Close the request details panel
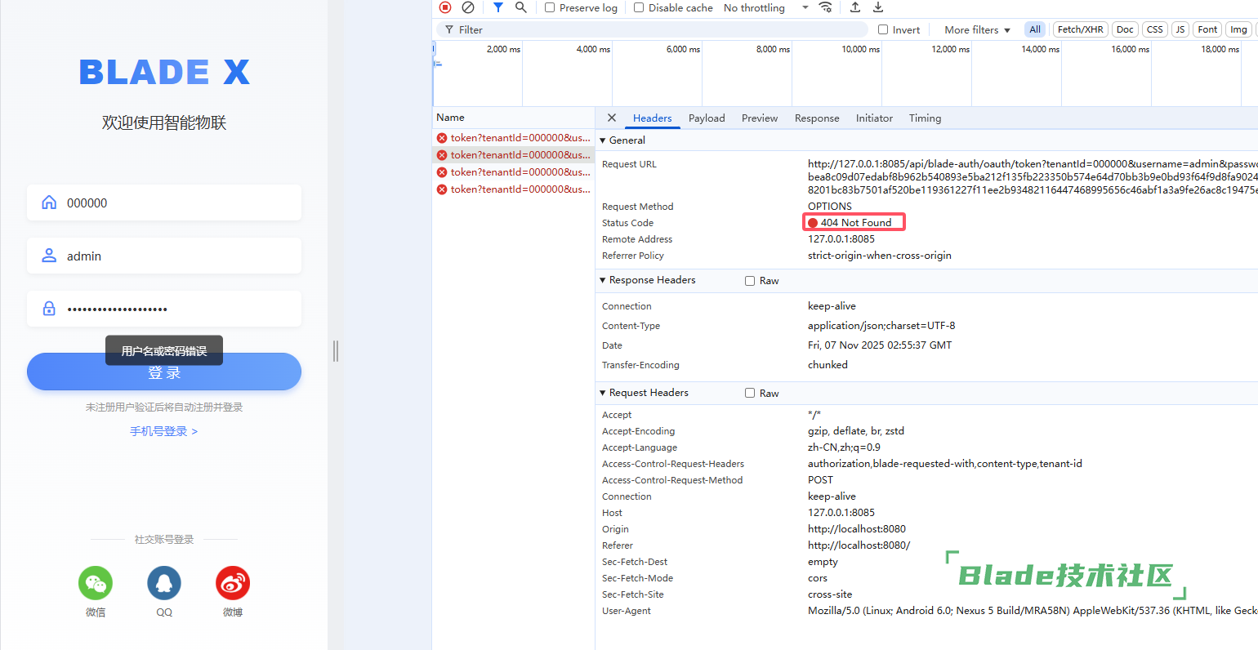1258x650 pixels. click(612, 118)
